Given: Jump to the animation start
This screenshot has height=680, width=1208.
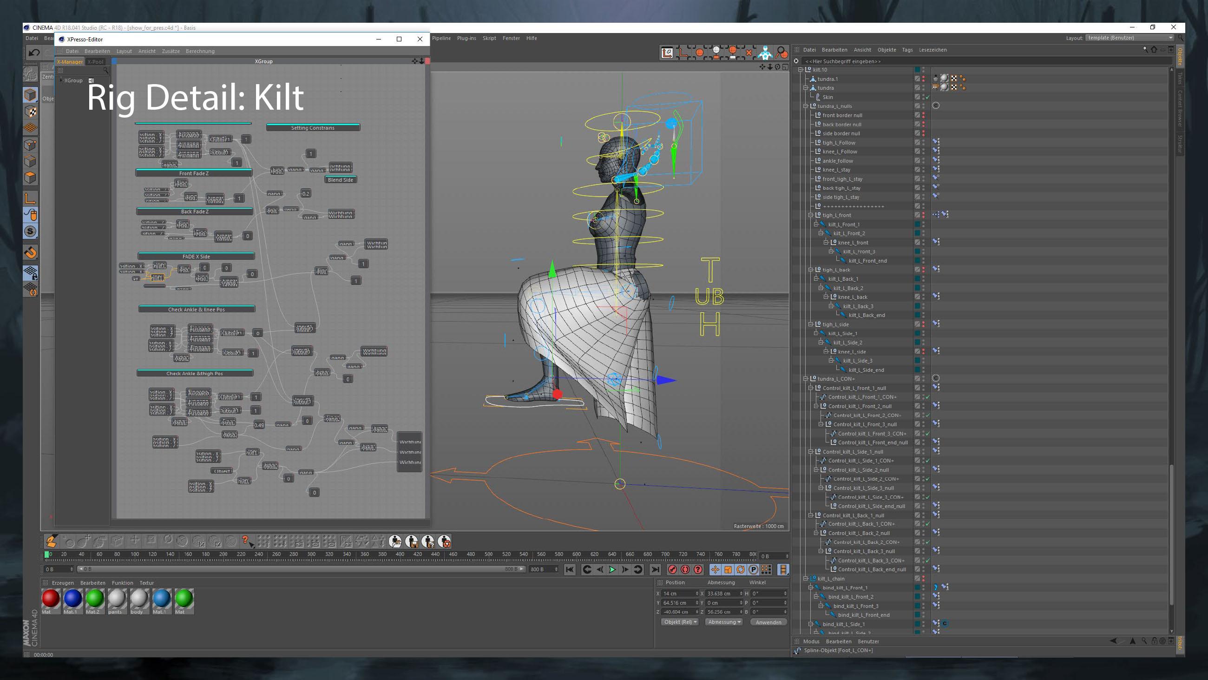Looking at the screenshot, I should pos(570,569).
